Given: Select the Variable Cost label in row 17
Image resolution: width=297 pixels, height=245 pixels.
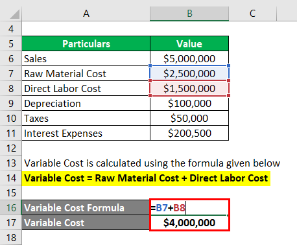Looking at the screenshot, I should (x=86, y=222).
